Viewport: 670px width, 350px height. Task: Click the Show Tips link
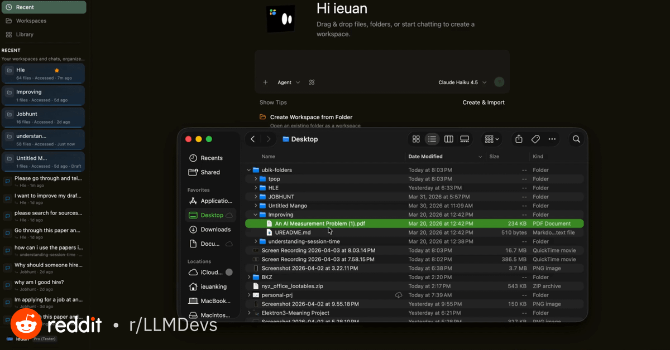pyautogui.click(x=273, y=103)
